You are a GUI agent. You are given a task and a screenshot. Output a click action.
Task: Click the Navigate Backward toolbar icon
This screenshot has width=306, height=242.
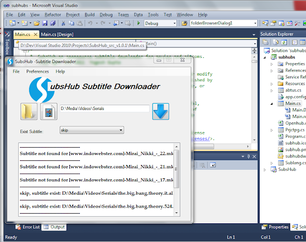pos(116,23)
